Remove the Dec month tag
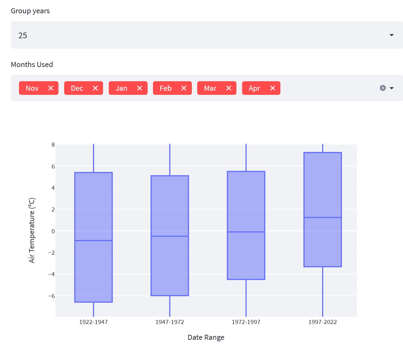Viewport: 403px width, 361px height. [95, 88]
